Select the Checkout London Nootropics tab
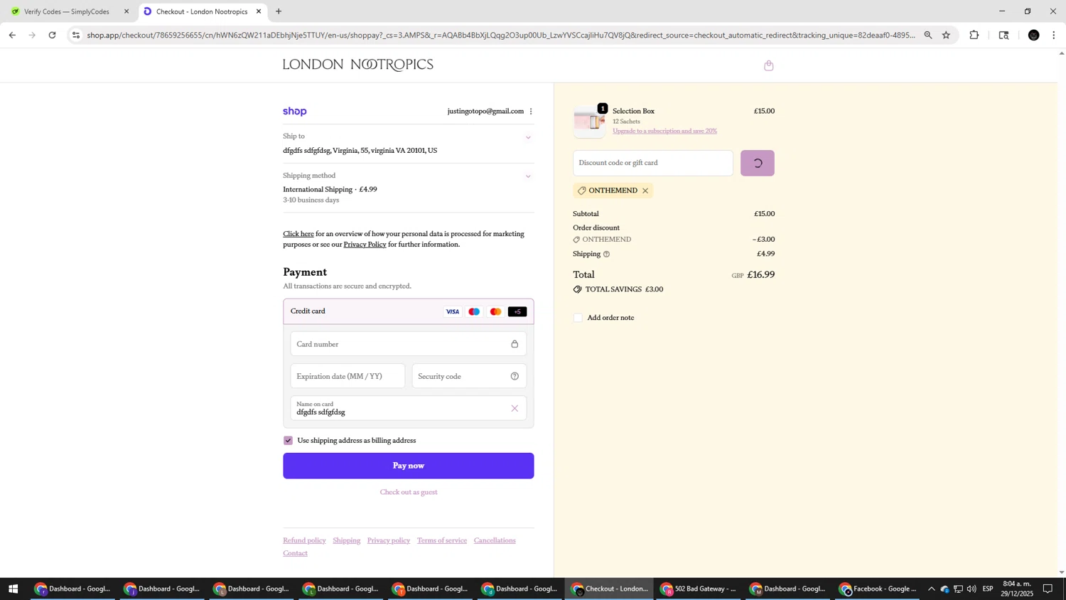 (201, 11)
